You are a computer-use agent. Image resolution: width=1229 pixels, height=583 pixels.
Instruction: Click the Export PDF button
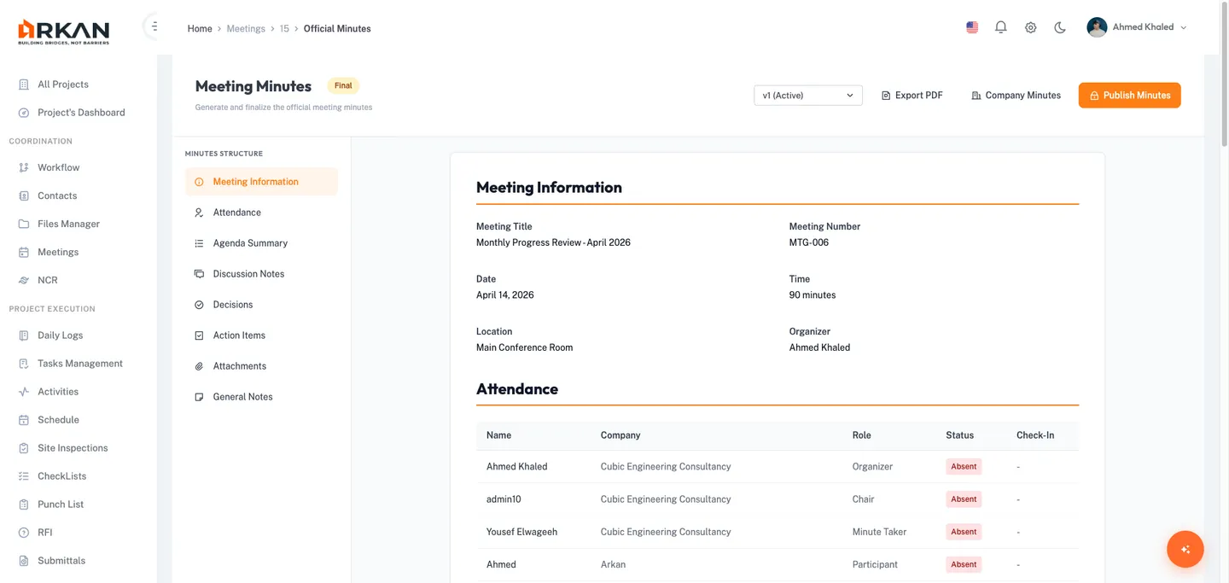[912, 96]
